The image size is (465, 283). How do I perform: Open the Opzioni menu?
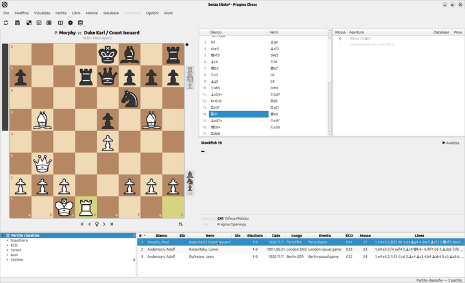(x=152, y=13)
